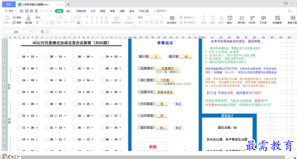
Task: Click the Conditional Formatting (条件格式) icon
Action: click(172, 18)
